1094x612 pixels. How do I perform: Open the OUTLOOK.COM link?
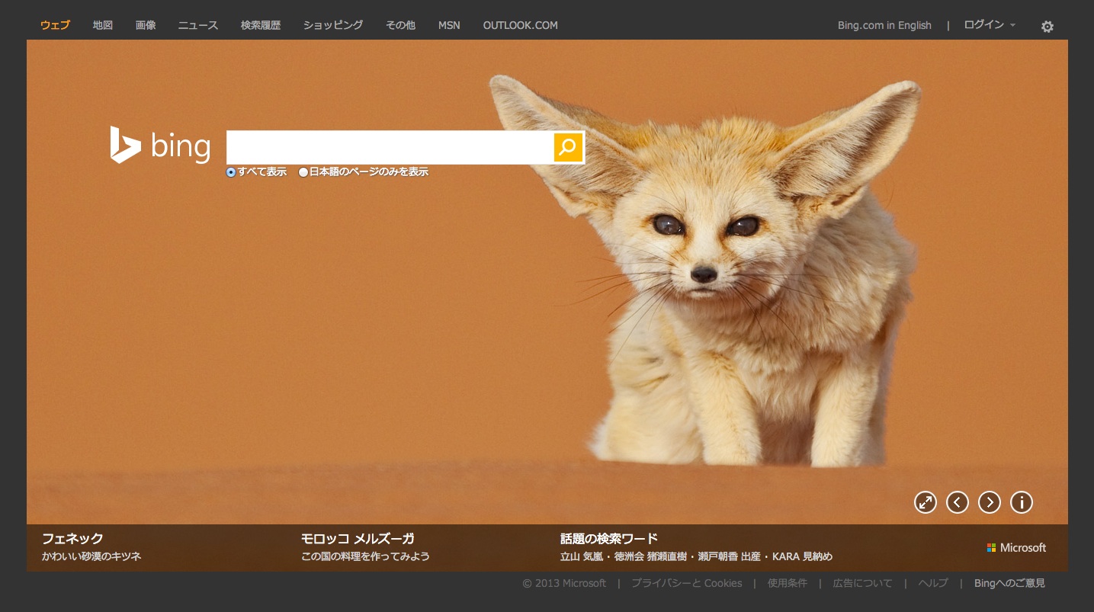pos(520,25)
